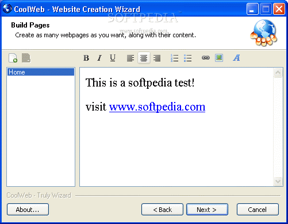The height and width of the screenshot is (224, 288).
Task: Align text to the right
Action: 157,58
